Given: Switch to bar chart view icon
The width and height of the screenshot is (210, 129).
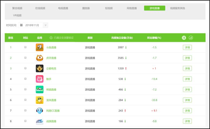Looking at the screenshot, I should tap(191, 38).
